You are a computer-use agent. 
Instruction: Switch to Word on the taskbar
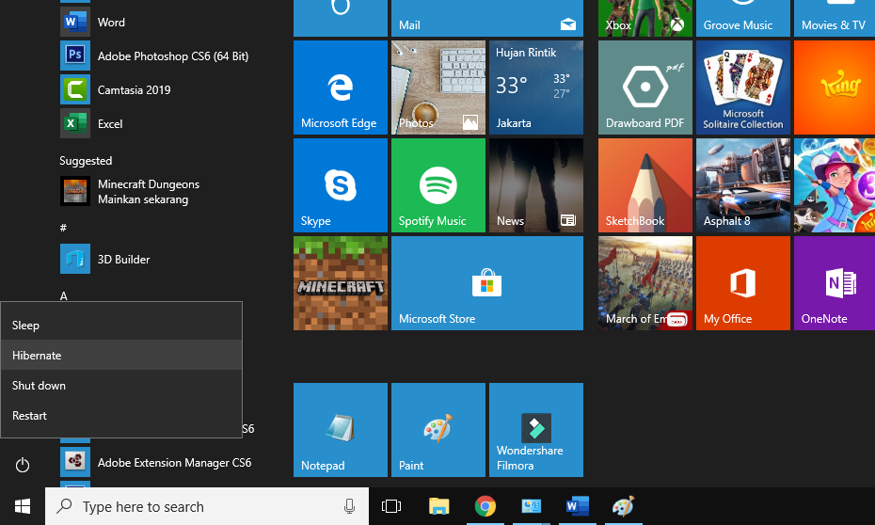[577, 506]
